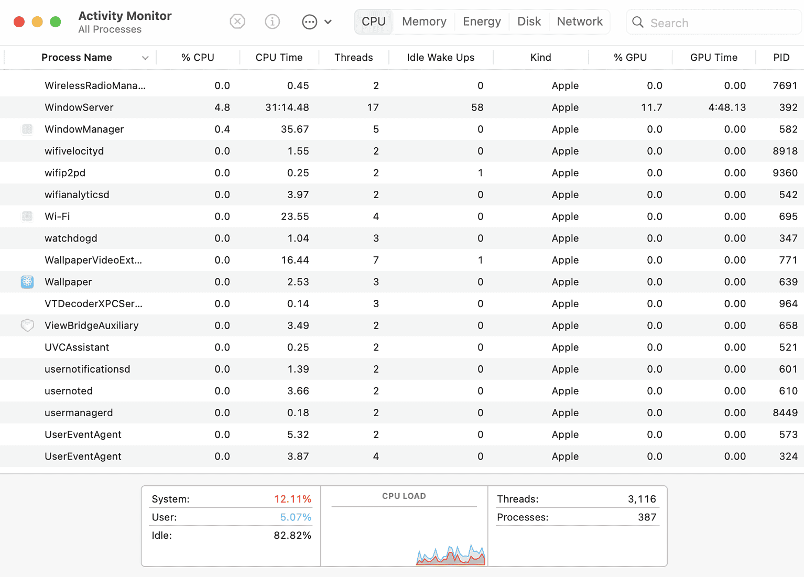
Task: Click the search magnifier icon
Action: (x=637, y=23)
